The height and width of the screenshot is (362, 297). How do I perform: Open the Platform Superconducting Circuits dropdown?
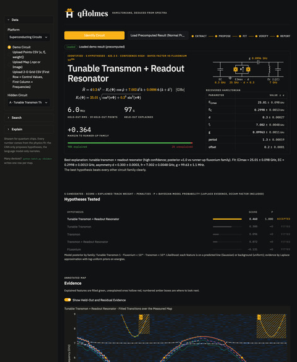28,37
